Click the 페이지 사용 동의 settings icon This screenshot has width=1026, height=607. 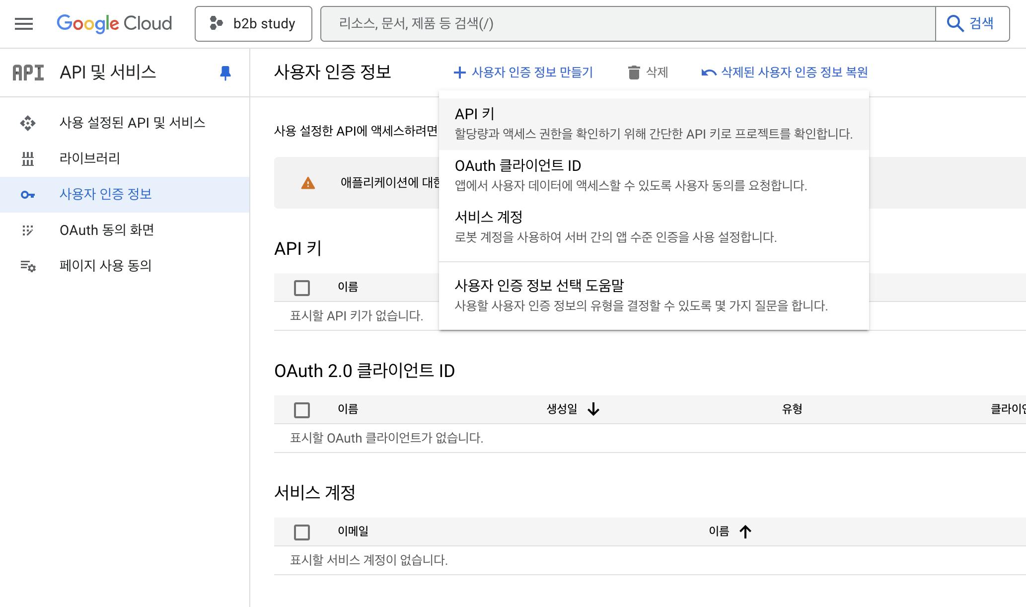28,266
